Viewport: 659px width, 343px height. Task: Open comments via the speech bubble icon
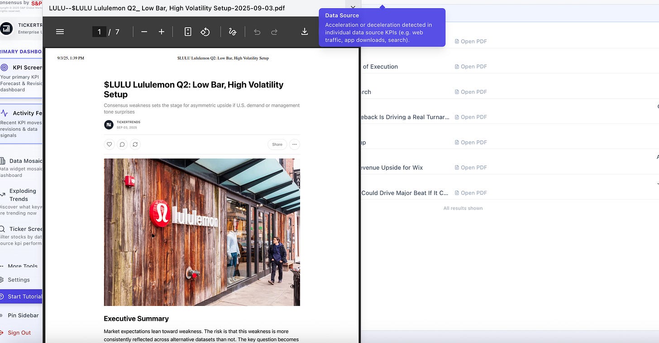pos(122,144)
